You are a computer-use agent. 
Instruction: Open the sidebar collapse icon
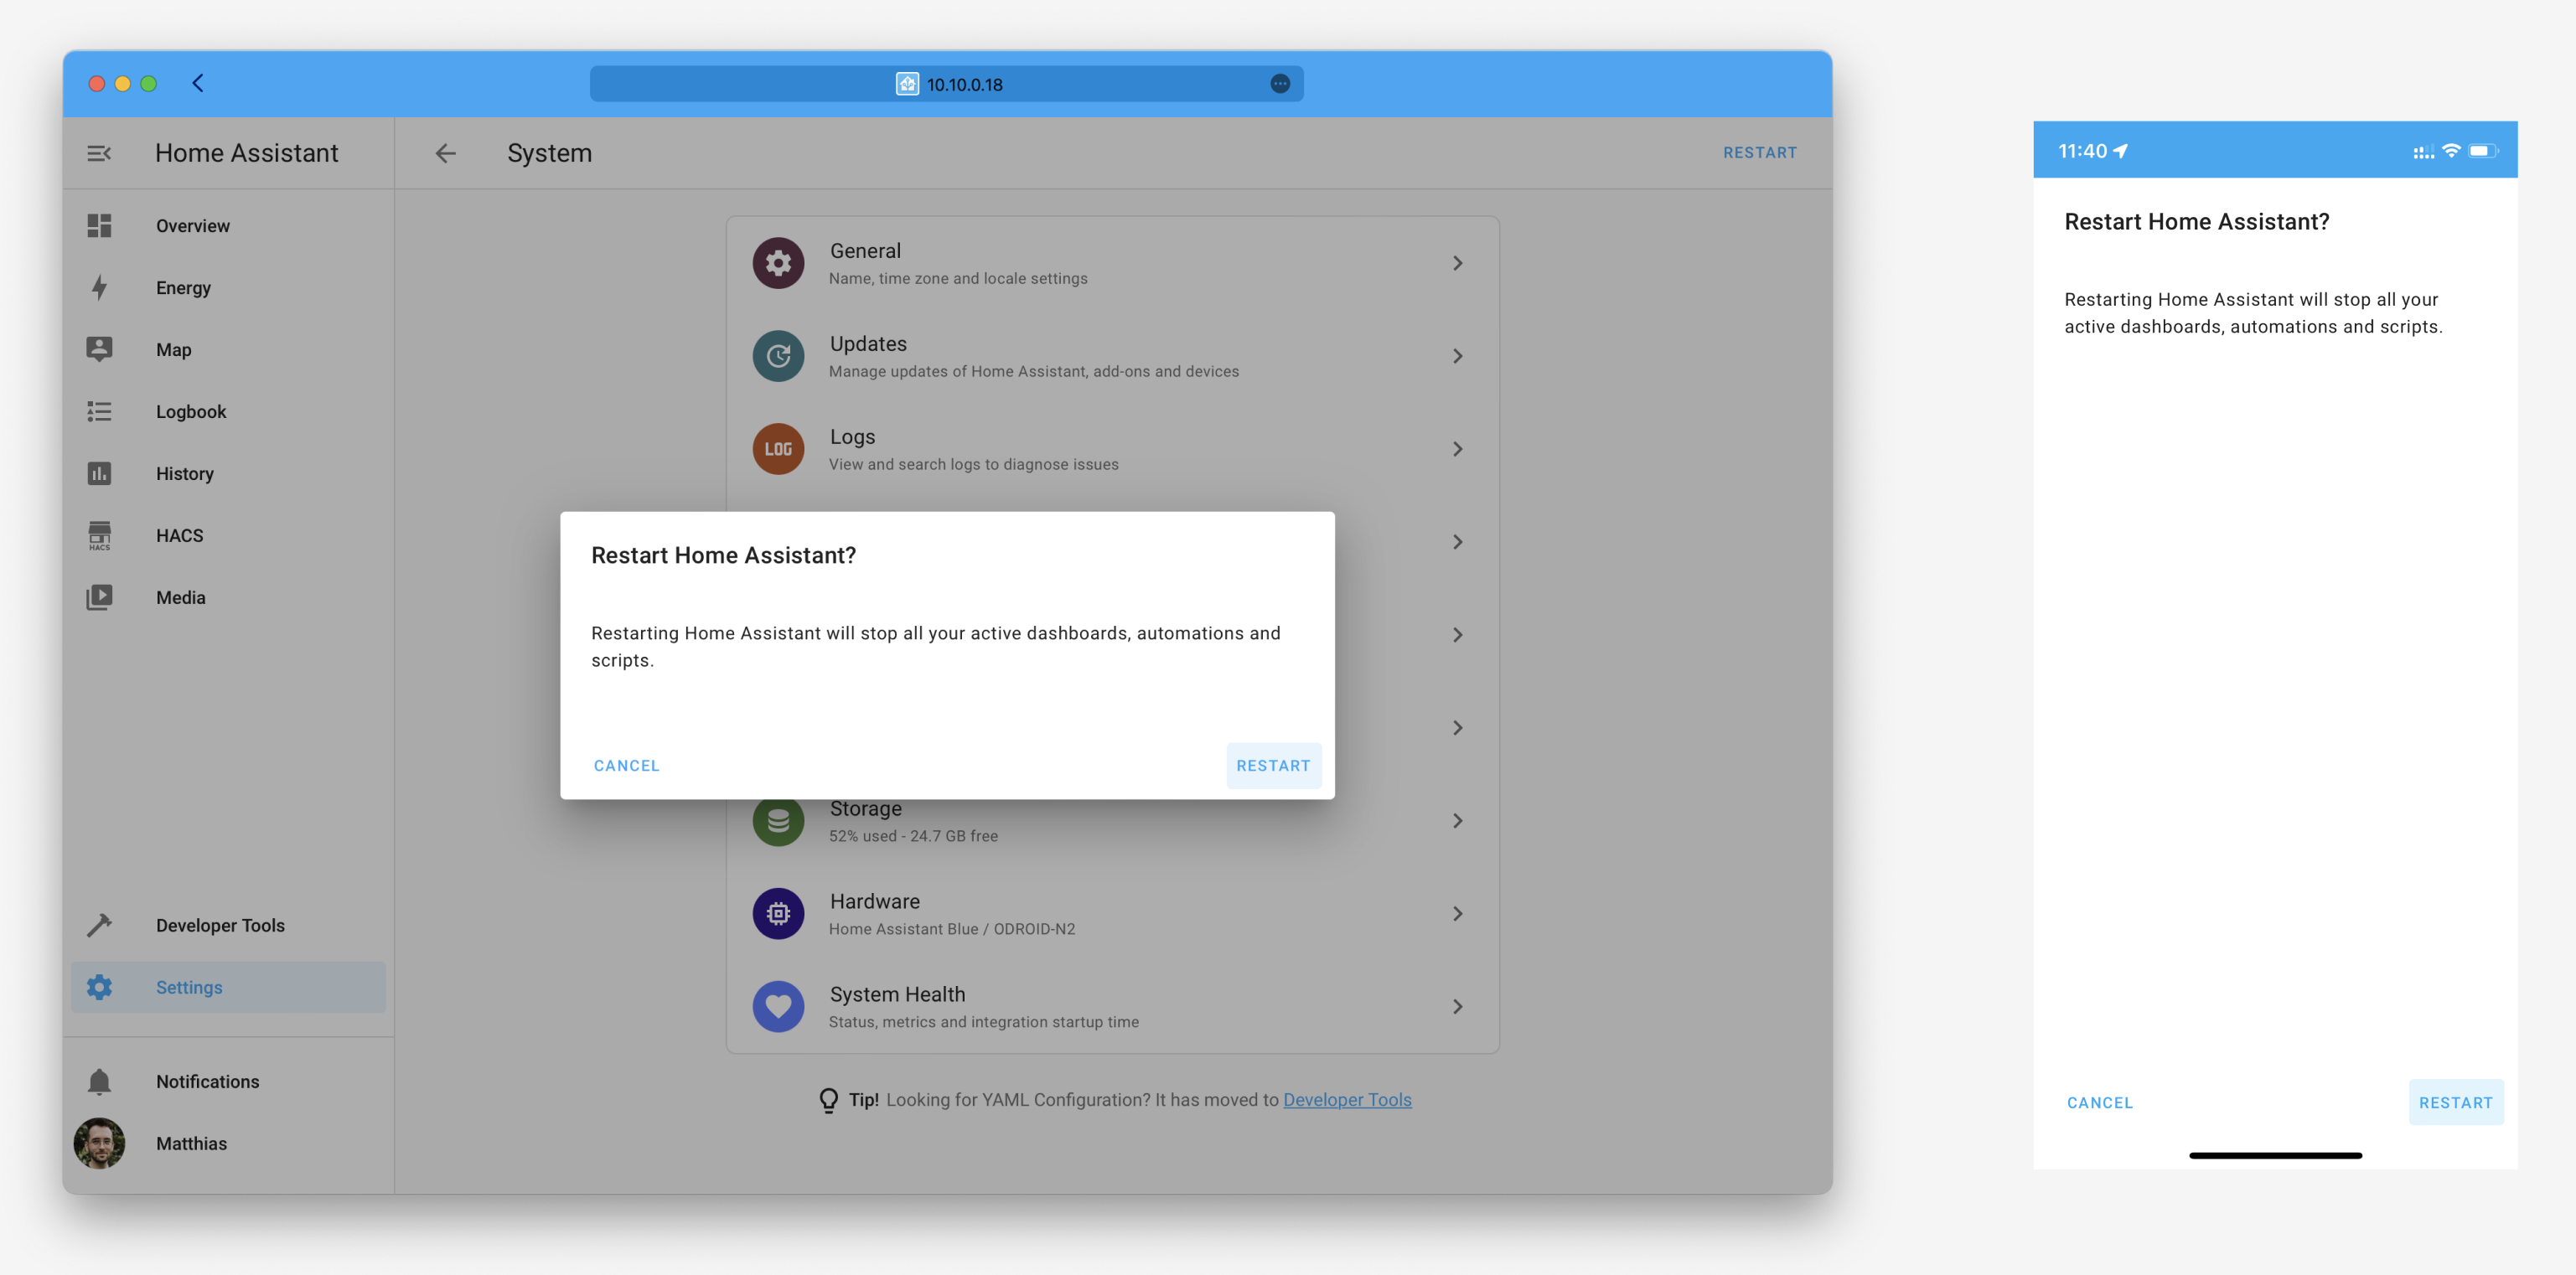[x=99, y=152]
